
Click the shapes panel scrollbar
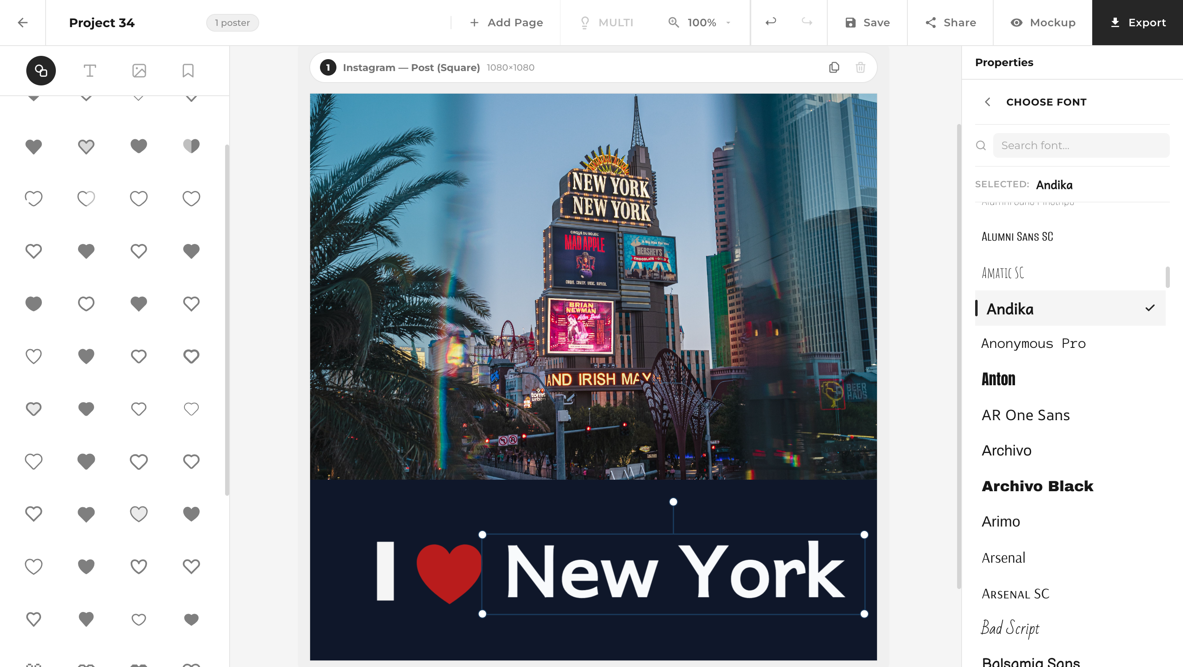[x=227, y=320]
